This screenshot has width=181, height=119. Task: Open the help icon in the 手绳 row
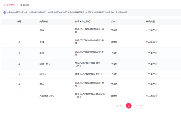pyautogui.click(x=156, y=42)
